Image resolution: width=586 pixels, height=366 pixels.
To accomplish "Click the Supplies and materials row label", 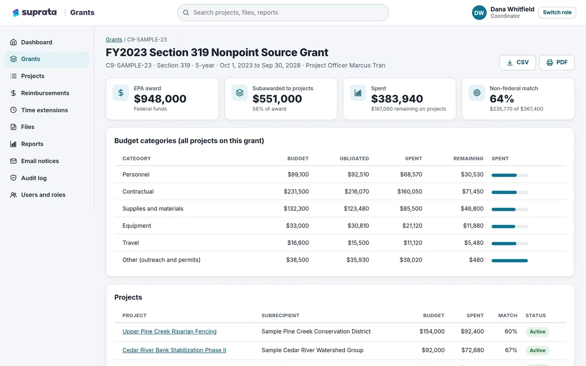I will click(x=153, y=209).
